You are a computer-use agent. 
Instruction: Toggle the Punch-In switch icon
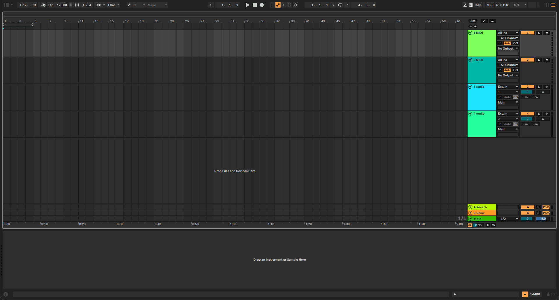pos(333,5)
